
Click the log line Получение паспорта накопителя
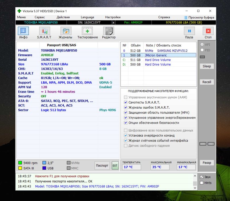64,181
